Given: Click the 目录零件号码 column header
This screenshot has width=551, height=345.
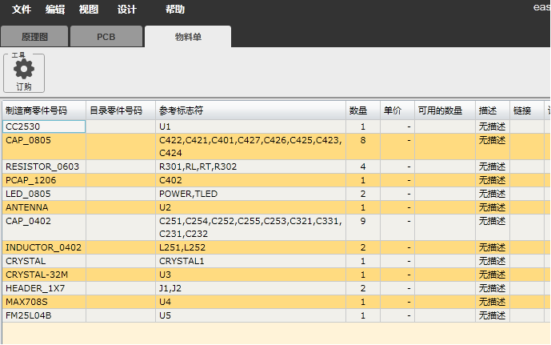Looking at the screenshot, I should pyautogui.click(x=121, y=110).
